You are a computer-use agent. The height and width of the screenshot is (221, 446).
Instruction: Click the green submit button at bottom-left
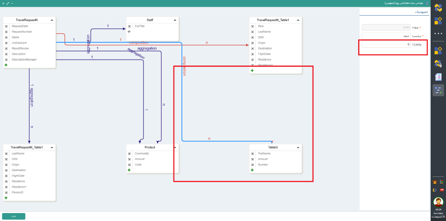[x=13, y=216]
